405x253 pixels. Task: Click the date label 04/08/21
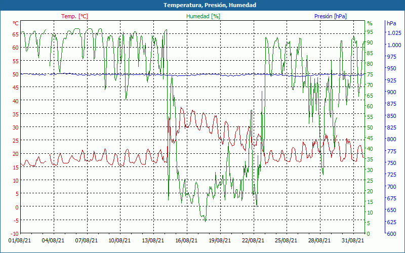pos(53,240)
